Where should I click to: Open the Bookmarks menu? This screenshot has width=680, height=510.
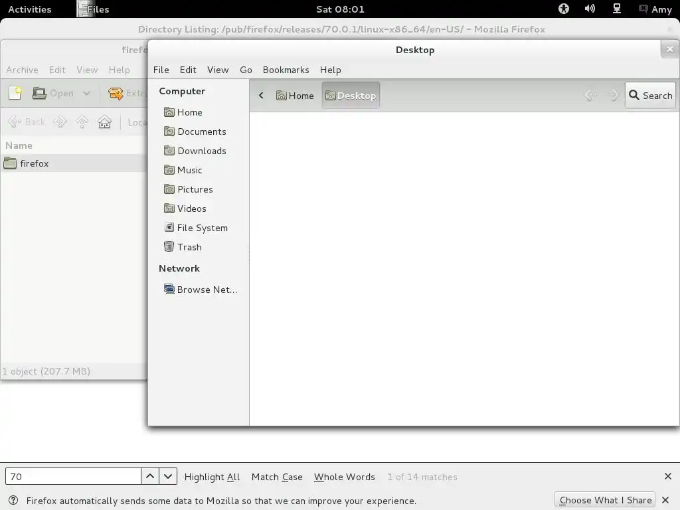click(286, 70)
